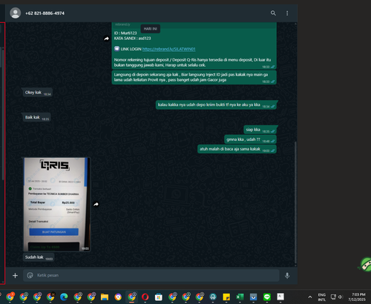Open the QRIS payment receipt image

56,205
